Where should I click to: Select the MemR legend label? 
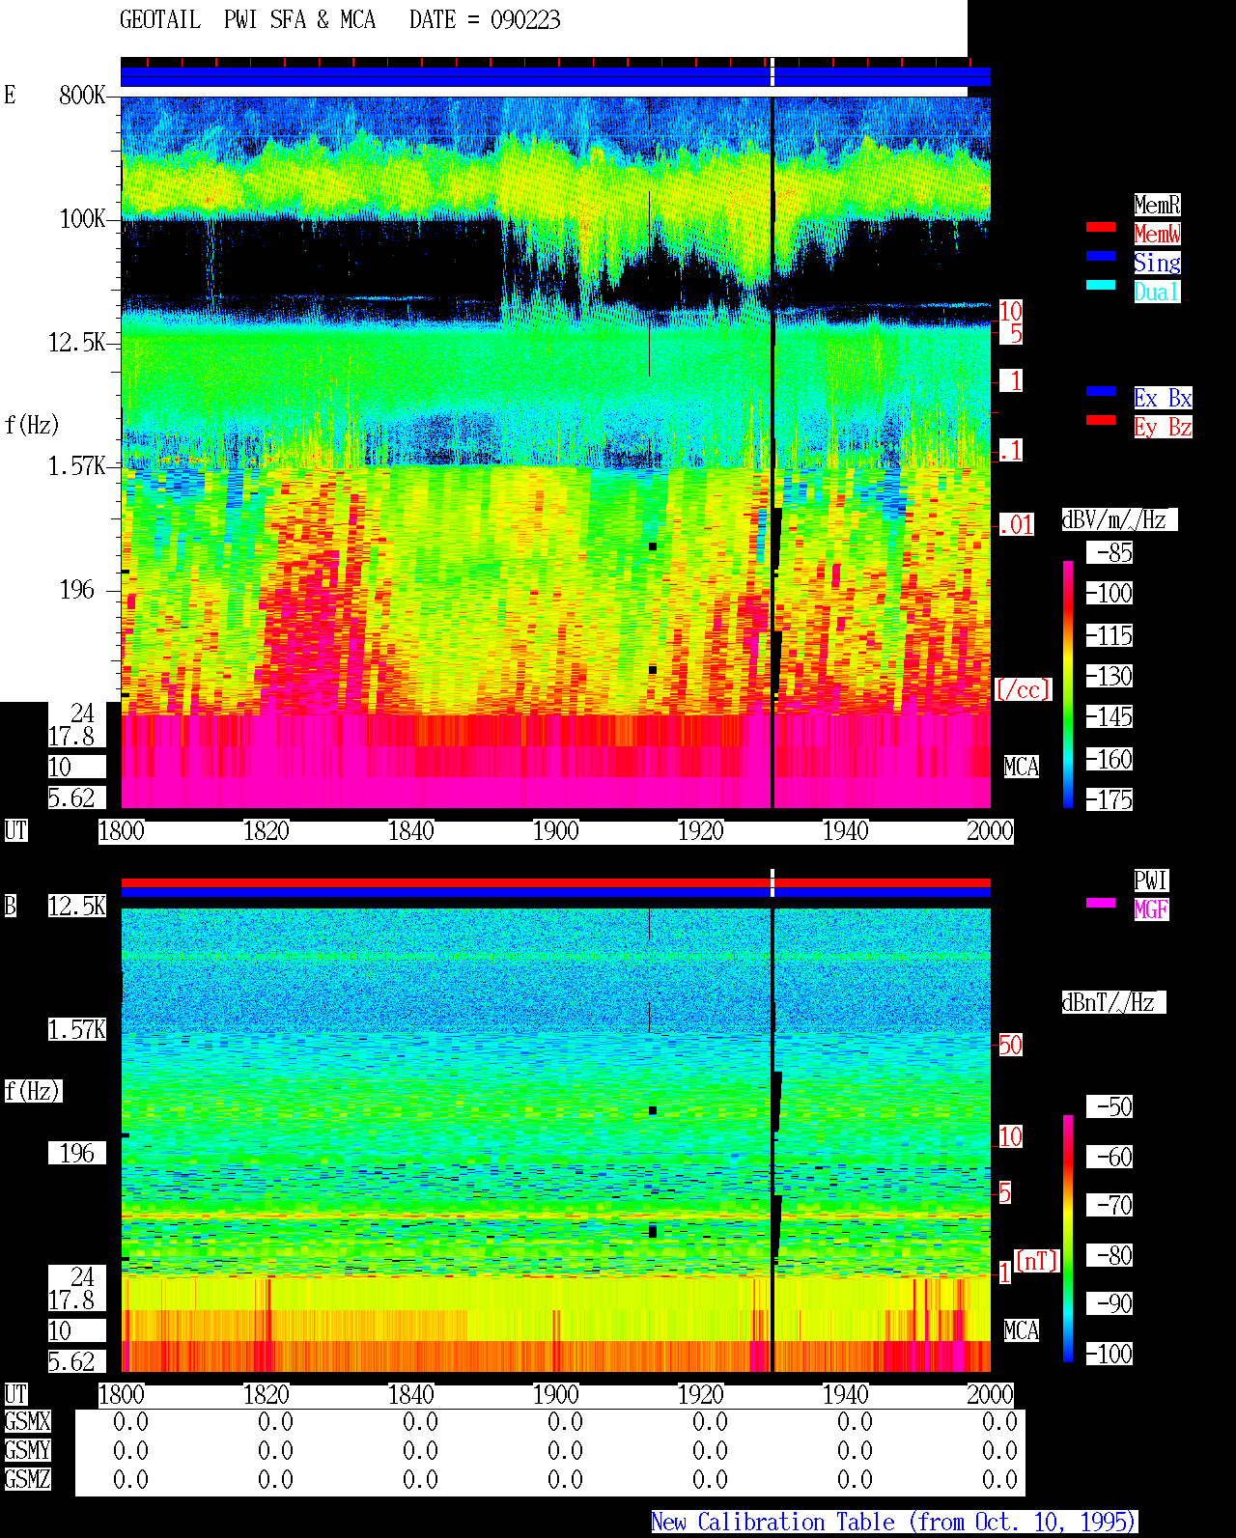(x=1157, y=205)
